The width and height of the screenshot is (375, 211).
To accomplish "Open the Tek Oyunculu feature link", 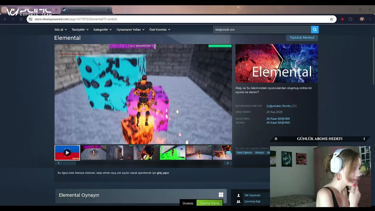I will (x=252, y=195).
